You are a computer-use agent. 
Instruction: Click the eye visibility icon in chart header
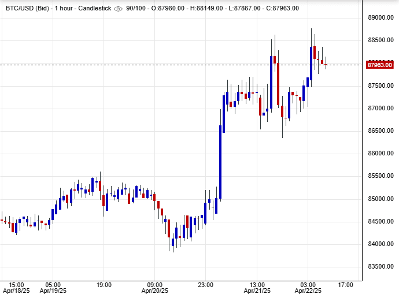[119, 9]
